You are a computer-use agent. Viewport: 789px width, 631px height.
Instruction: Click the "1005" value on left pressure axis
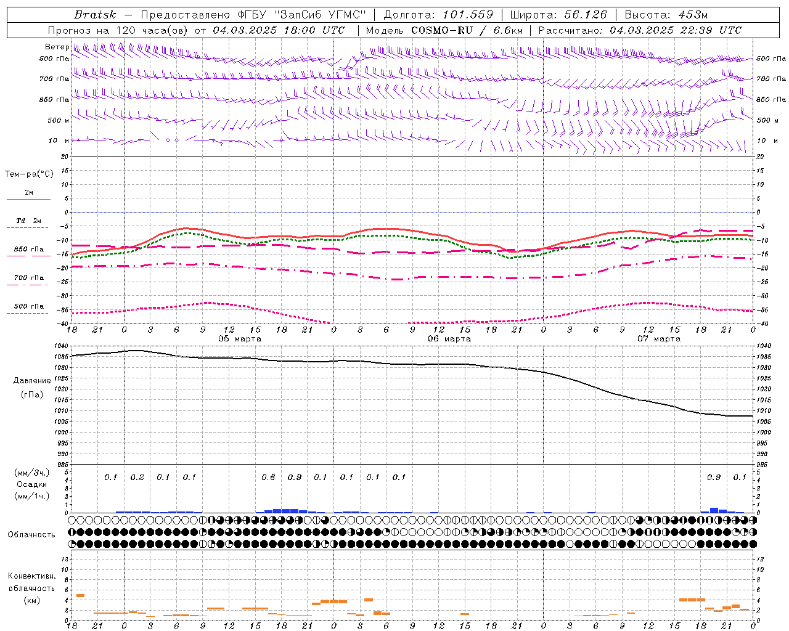[62, 421]
